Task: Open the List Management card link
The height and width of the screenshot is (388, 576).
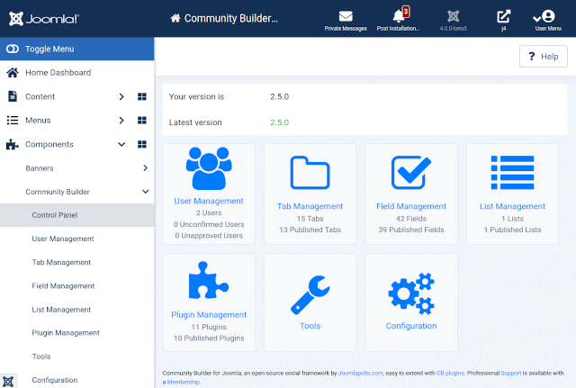Action: 512,206
